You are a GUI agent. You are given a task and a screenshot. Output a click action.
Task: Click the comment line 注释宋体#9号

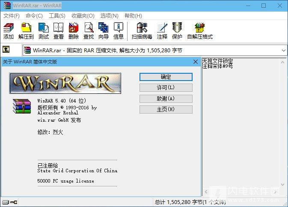217,66
